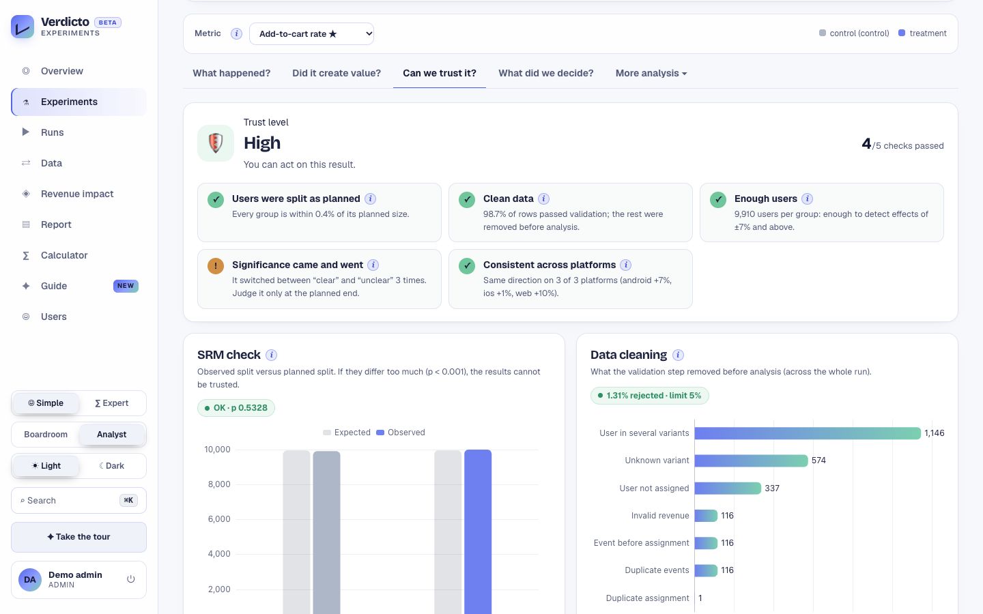Viewport: 983px width, 614px height.
Task: Click the DA avatar icon
Action: point(30,580)
